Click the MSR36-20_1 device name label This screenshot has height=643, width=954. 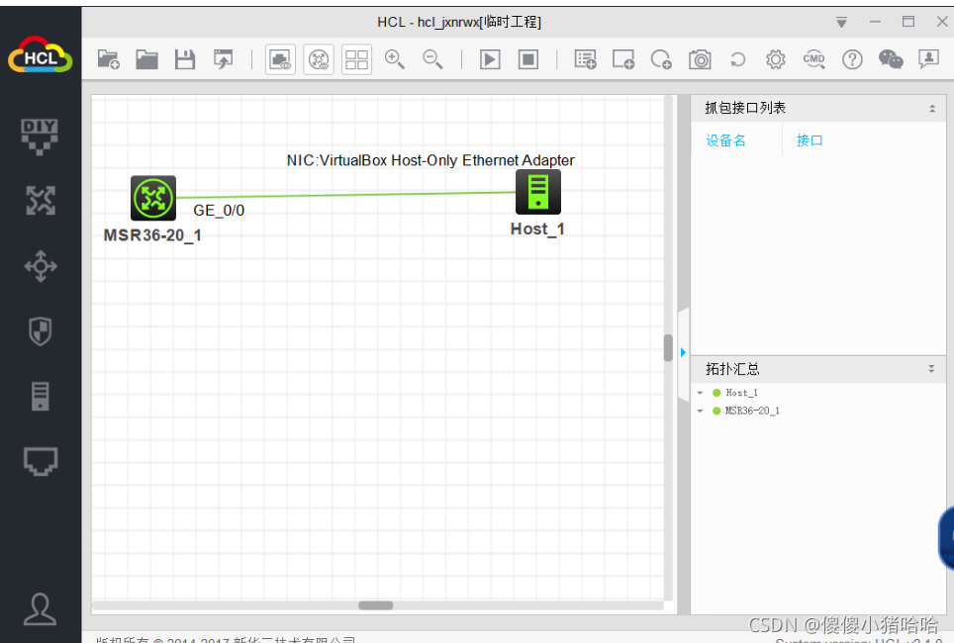(152, 235)
